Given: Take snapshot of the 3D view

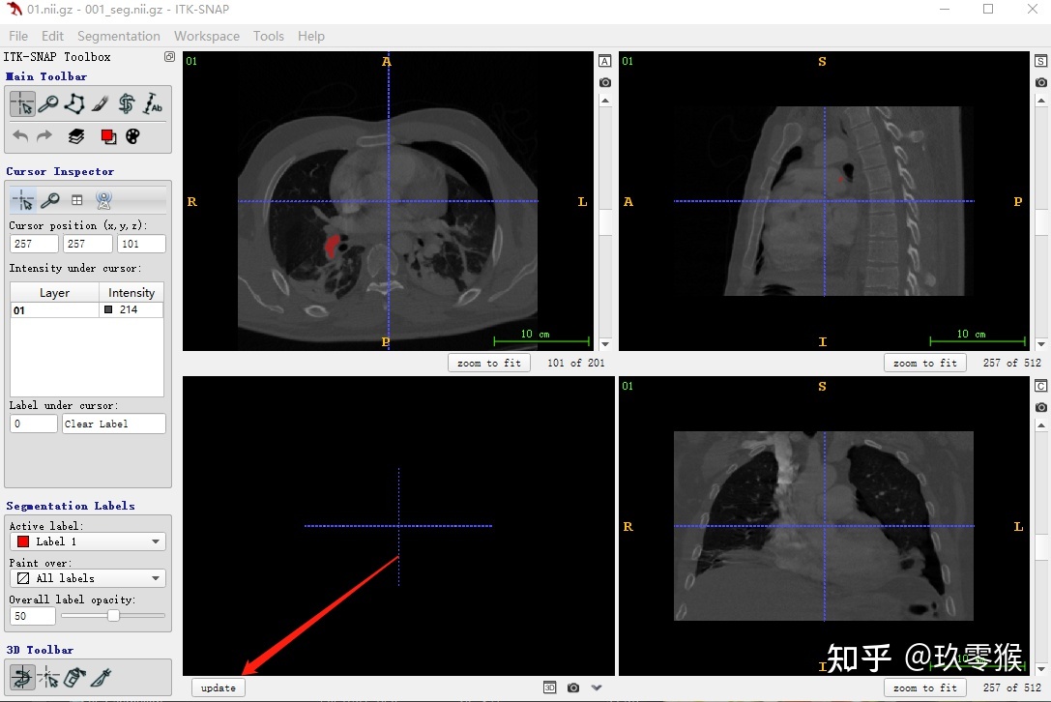Looking at the screenshot, I should coord(573,687).
